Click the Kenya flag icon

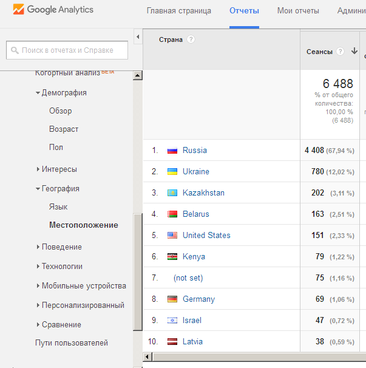[172, 256]
